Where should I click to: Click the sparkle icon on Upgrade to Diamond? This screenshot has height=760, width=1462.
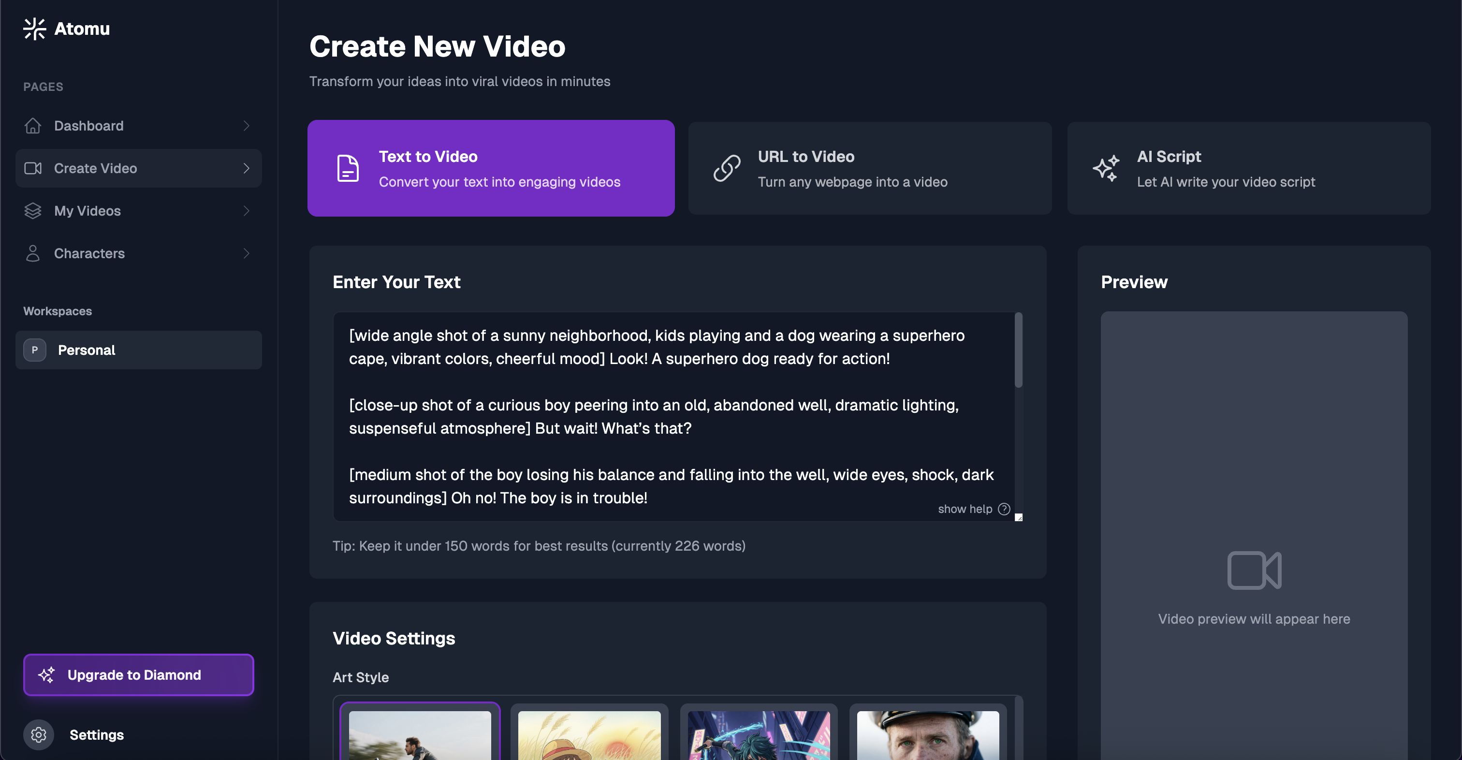46,674
